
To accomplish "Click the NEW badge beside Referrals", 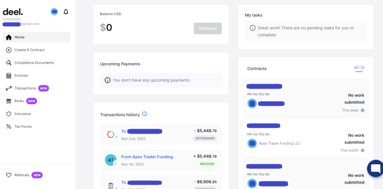I will tap(37, 175).
